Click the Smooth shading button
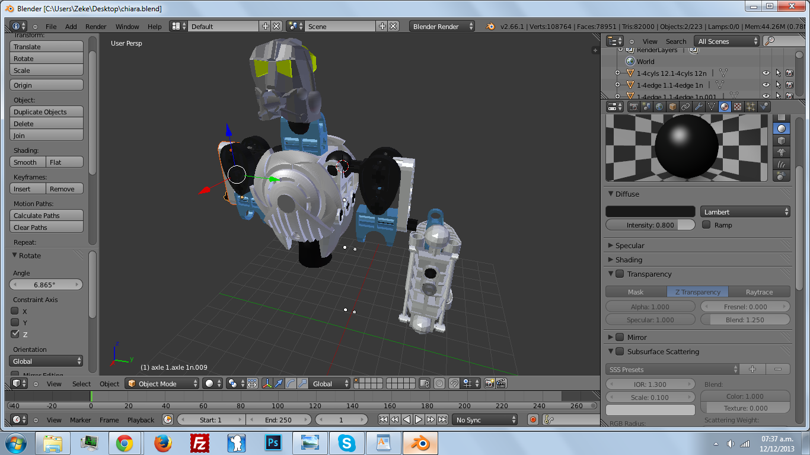This screenshot has width=810, height=455. [x=27, y=162]
